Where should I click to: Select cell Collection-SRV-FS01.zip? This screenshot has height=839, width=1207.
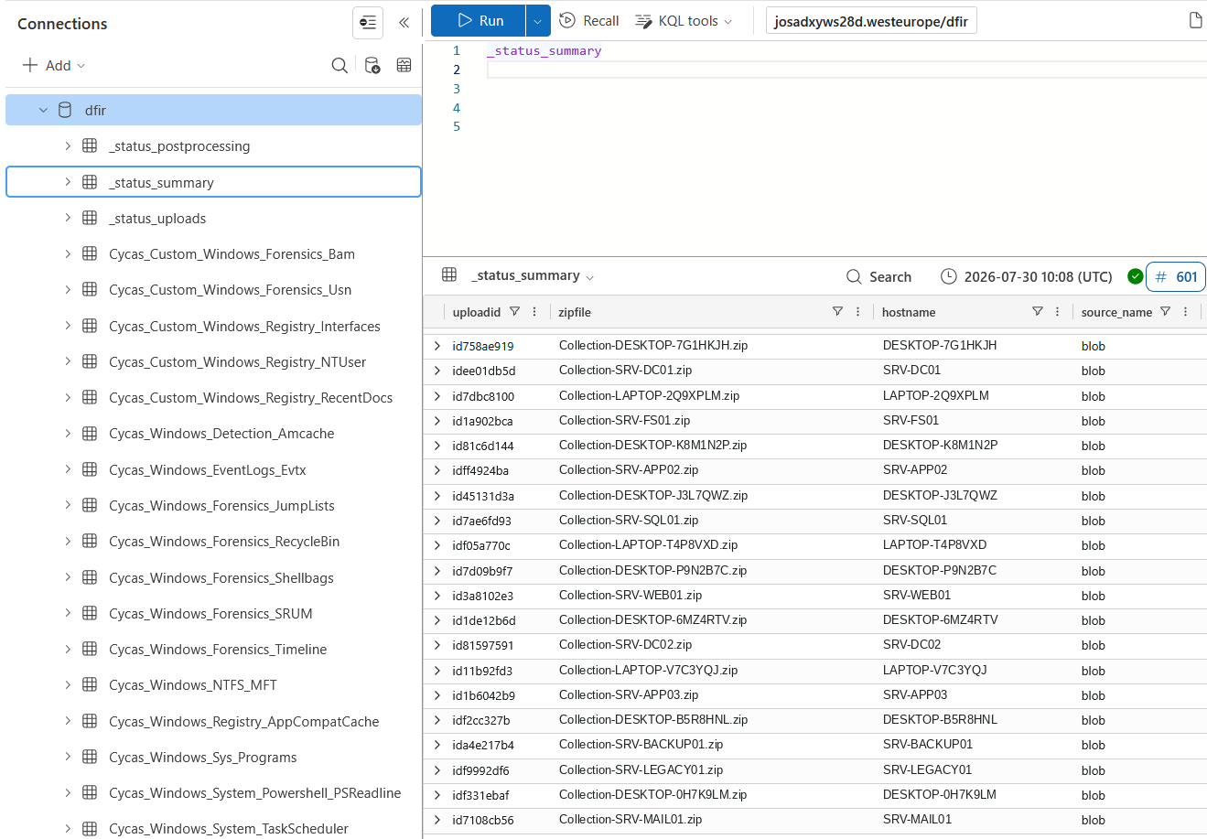click(x=624, y=420)
